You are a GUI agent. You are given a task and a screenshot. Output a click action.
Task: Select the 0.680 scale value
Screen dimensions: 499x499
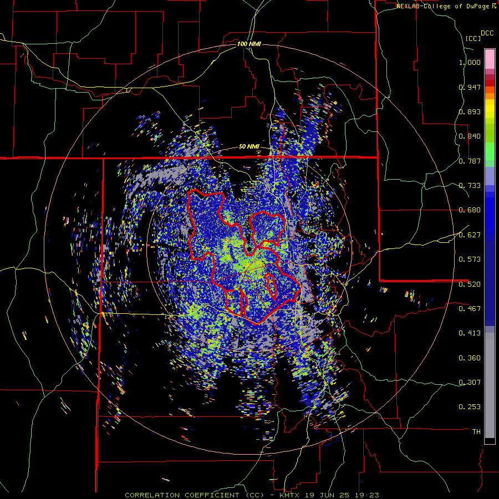470,210
